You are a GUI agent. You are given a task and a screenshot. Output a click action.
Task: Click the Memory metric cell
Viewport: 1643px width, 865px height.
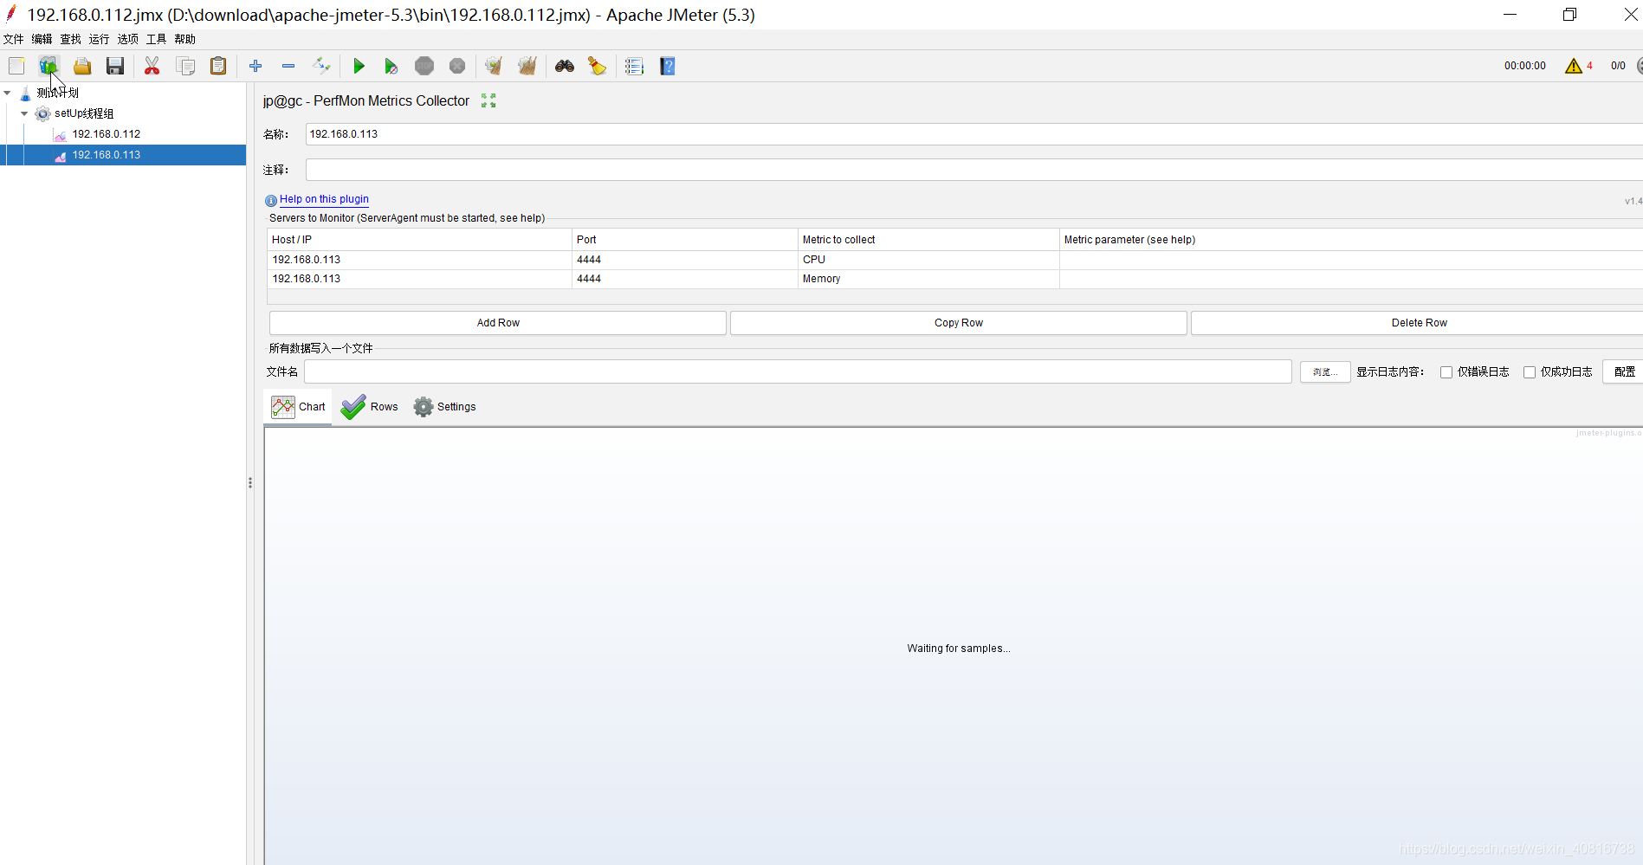928,279
